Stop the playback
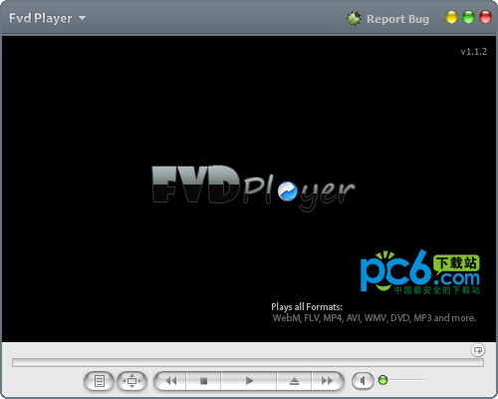Image resolution: width=498 pixels, height=399 pixels. tap(204, 381)
